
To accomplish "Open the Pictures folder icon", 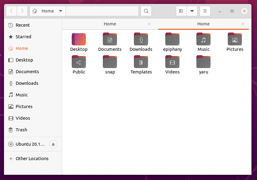I will pyautogui.click(x=235, y=39).
